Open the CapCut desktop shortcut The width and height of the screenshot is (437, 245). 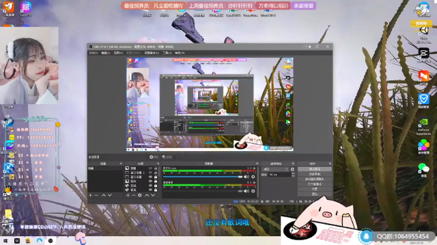tap(423, 54)
